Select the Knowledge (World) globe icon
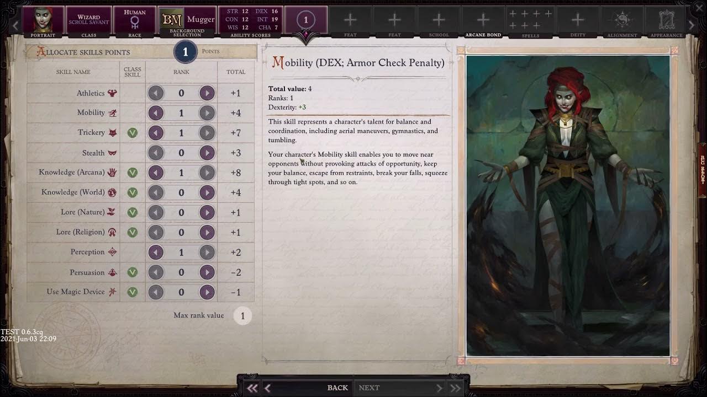 [x=112, y=192]
